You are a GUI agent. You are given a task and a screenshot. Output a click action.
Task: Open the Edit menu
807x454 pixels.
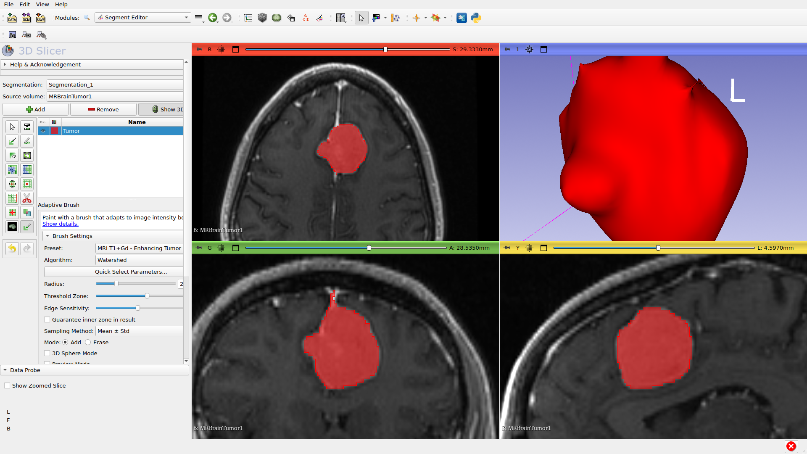point(24,4)
